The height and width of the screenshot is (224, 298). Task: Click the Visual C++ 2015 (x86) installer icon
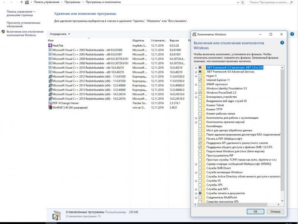tap(50, 99)
